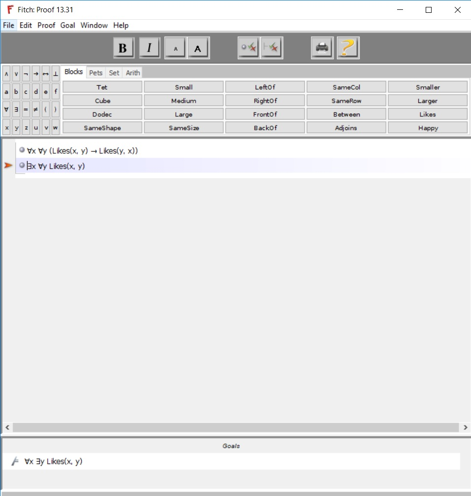Screen dimensions: 471x496
Task: Switch to the Arith tab
Action: (133, 72)
